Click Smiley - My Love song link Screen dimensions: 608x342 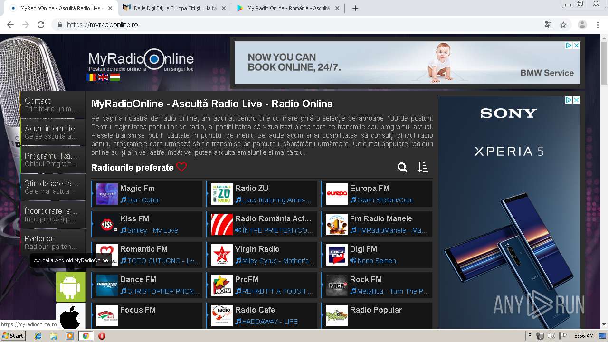152,230
